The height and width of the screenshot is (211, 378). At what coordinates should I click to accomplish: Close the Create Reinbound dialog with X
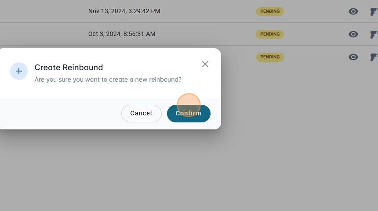pyautogui.click(x=205, y=64)
